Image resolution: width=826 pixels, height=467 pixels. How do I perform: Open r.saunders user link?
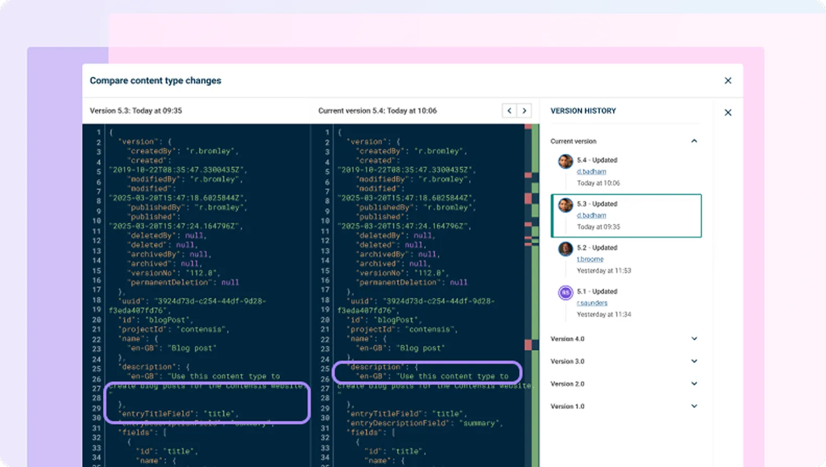(x=592, y=303)
